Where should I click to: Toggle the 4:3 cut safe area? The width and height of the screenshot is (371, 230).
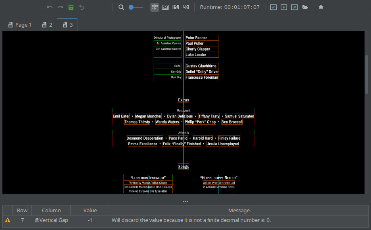[x=186, y=7]
